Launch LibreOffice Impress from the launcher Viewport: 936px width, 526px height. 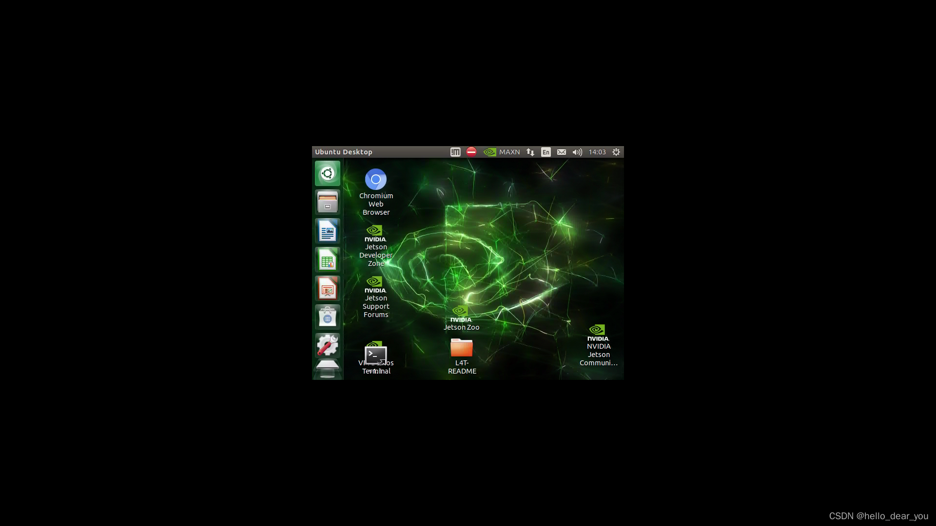pos(327,288)
